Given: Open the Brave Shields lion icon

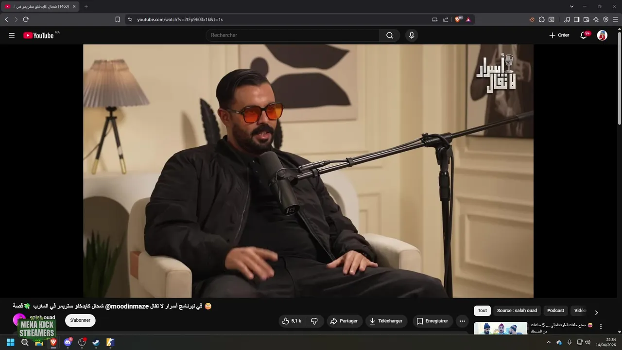Looking at the screenshot, I should [x=458, y=19].
